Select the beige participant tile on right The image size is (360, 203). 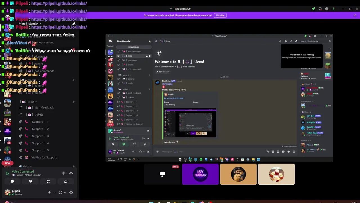click(276, 174)
